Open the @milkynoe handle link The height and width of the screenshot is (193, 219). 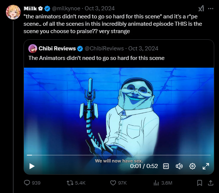66,8
